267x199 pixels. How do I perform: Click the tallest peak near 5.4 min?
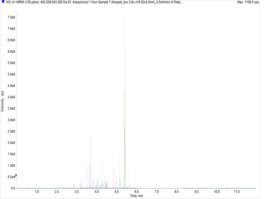pyautogui.click(x=125, y=101)
